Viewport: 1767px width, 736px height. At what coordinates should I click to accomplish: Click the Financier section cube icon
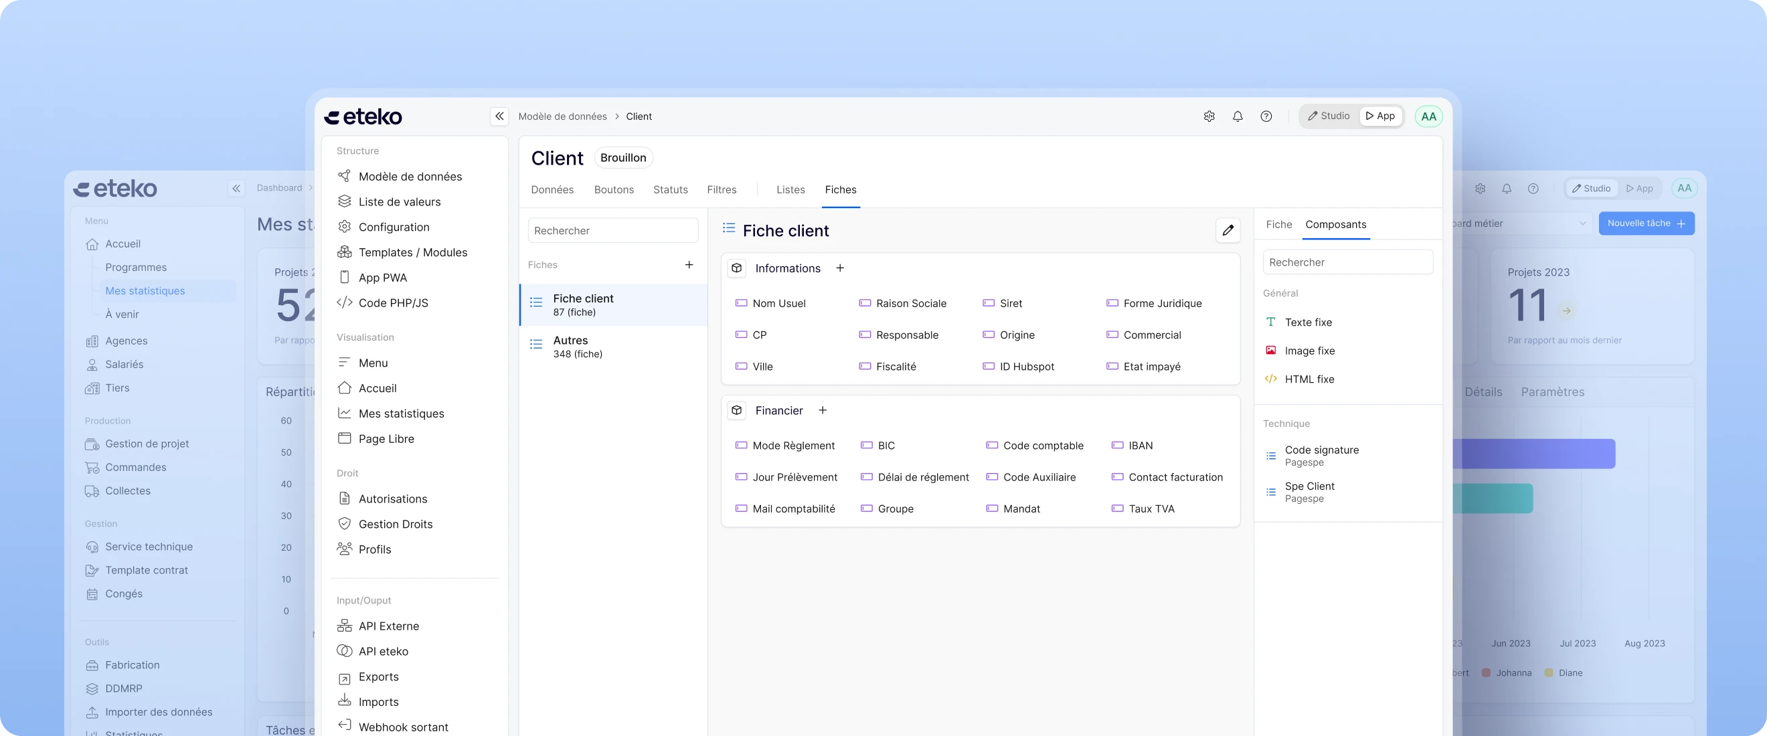tap(737, 410)
